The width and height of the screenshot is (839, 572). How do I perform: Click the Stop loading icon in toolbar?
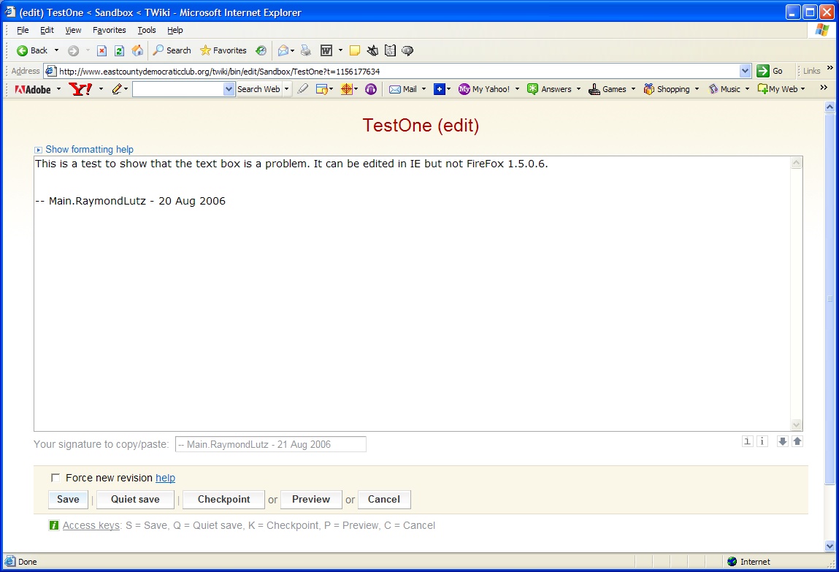point(101,51)
